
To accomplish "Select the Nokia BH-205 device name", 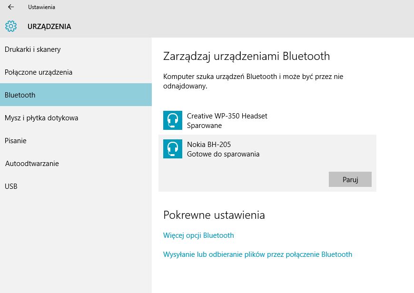I will [x=209, y=145].
